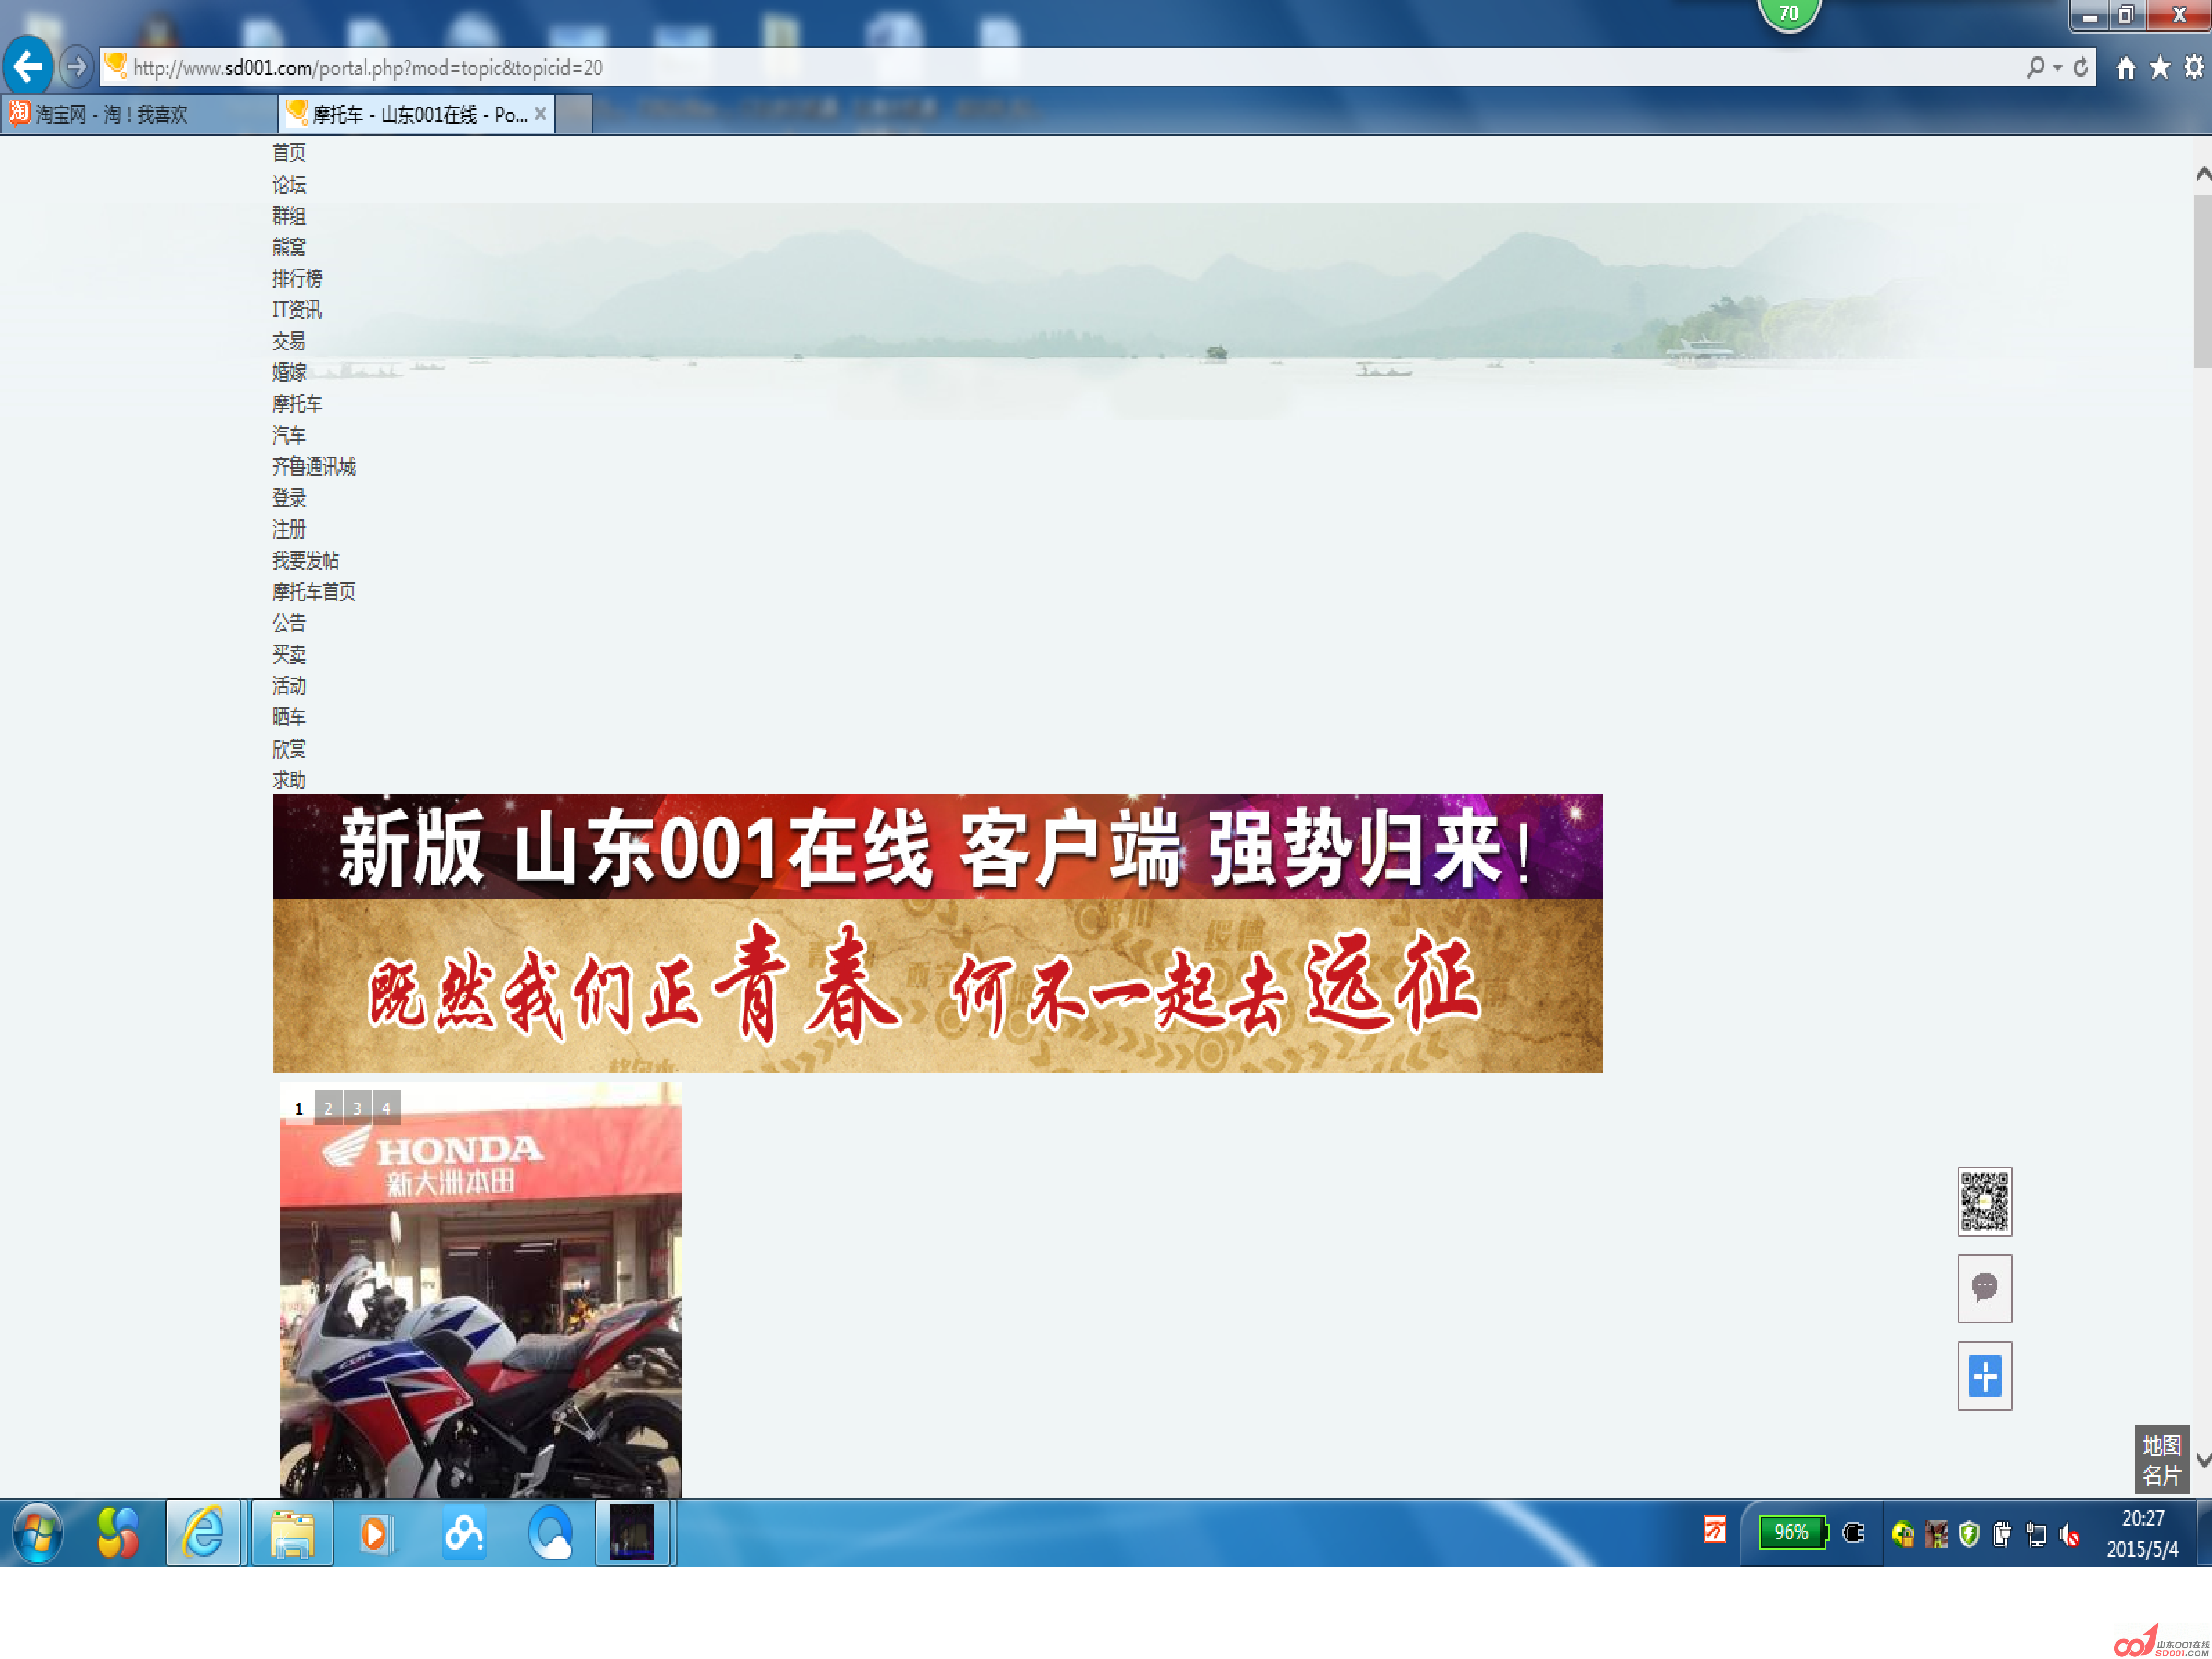Viewport: 2212px width, 1659px height.
Task: Open the Baidu cloud taskbar icon
Action: click(x=464, y=1533)
